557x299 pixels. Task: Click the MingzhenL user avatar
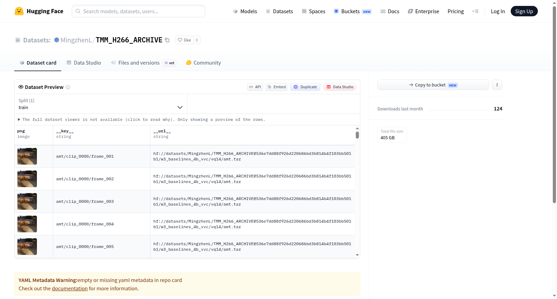[57, 40]
